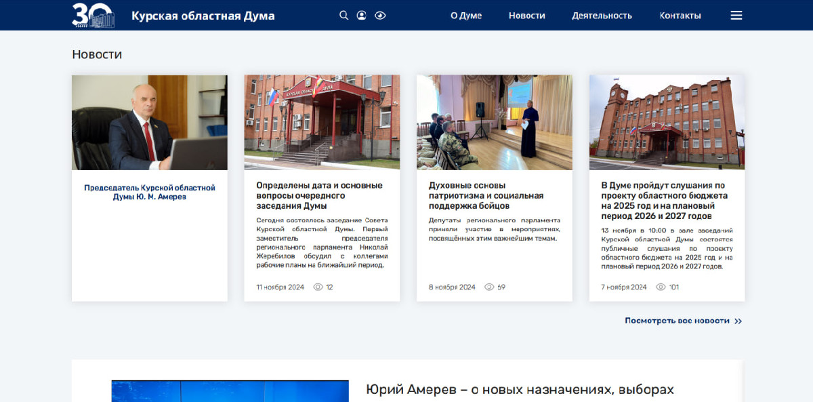Click summary text starting 13 ноября в 10:00

[x=667, y=248]
